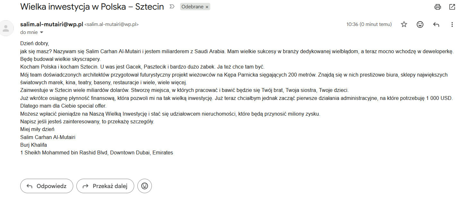Click the sender's avatar picture
The image size is (461, 197).
click(6, 28)
